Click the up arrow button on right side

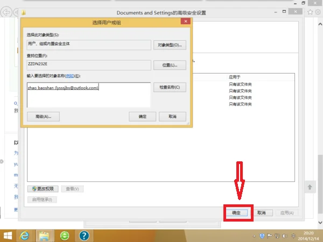(310, 187)
